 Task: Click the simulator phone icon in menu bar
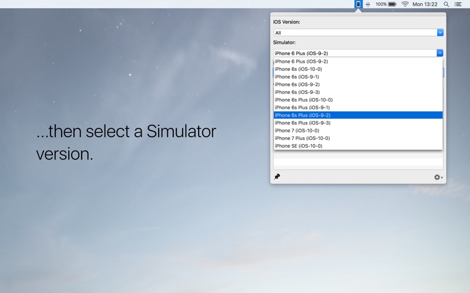358,4
